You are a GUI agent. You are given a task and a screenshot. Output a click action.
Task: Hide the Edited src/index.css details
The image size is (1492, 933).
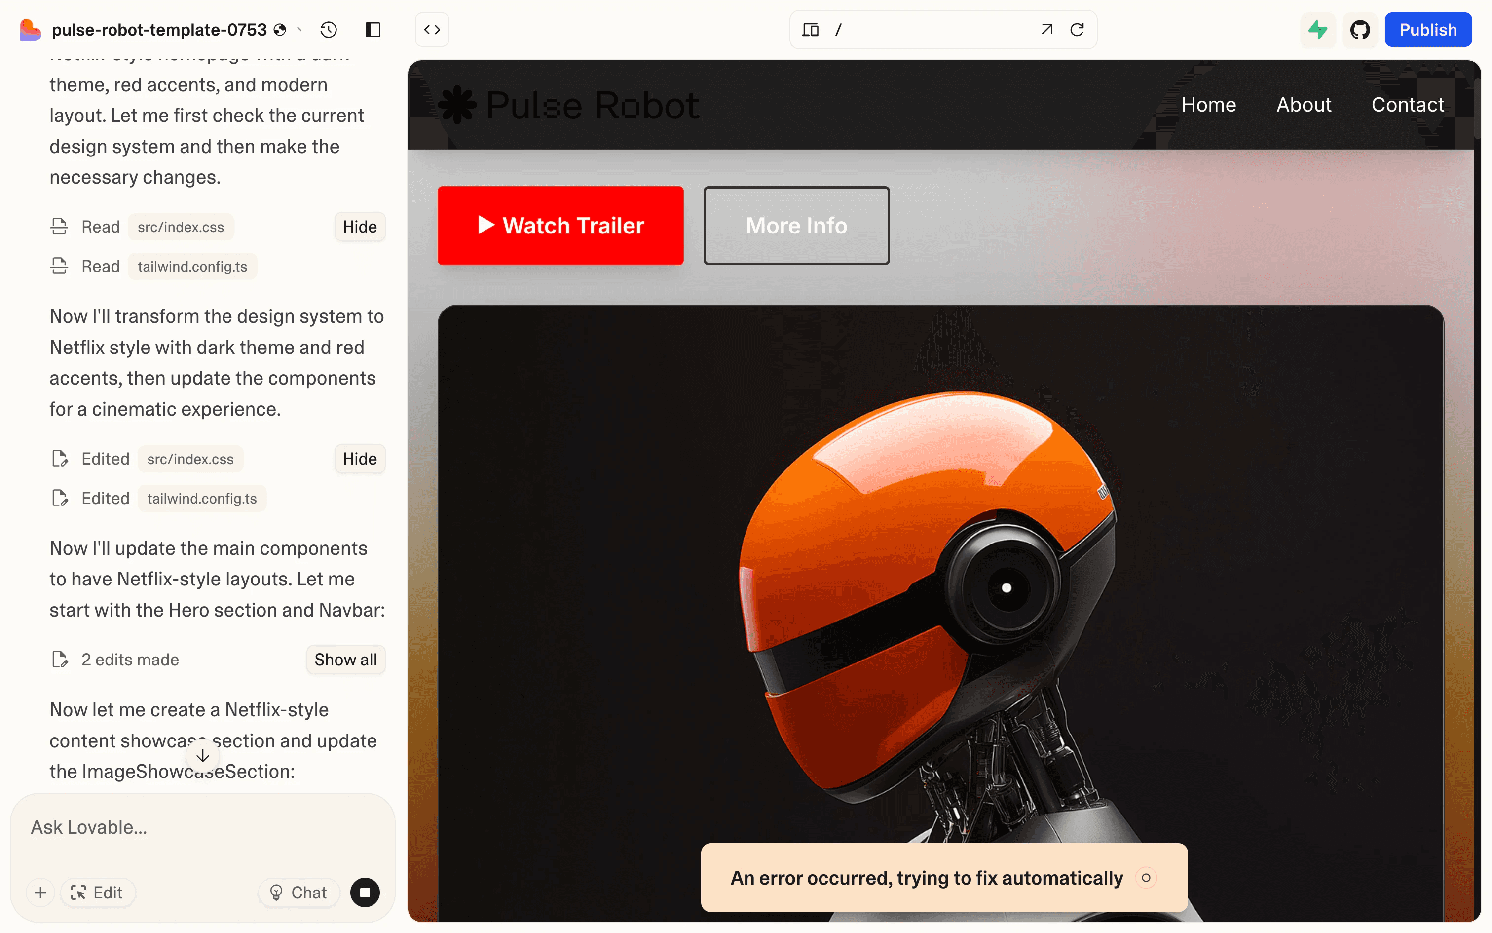[360, 459]
